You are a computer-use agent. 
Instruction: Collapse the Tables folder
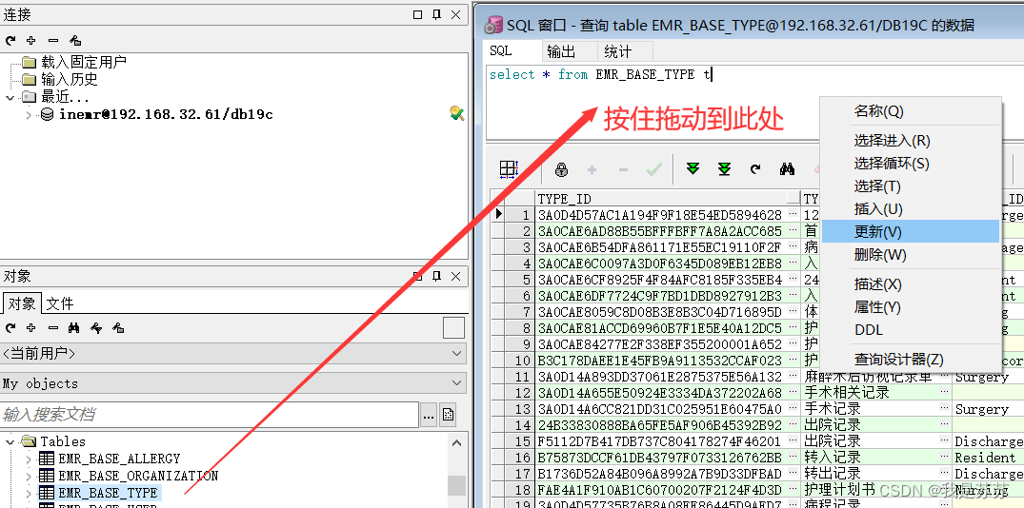pyautogui.click(x=10, y=441)
